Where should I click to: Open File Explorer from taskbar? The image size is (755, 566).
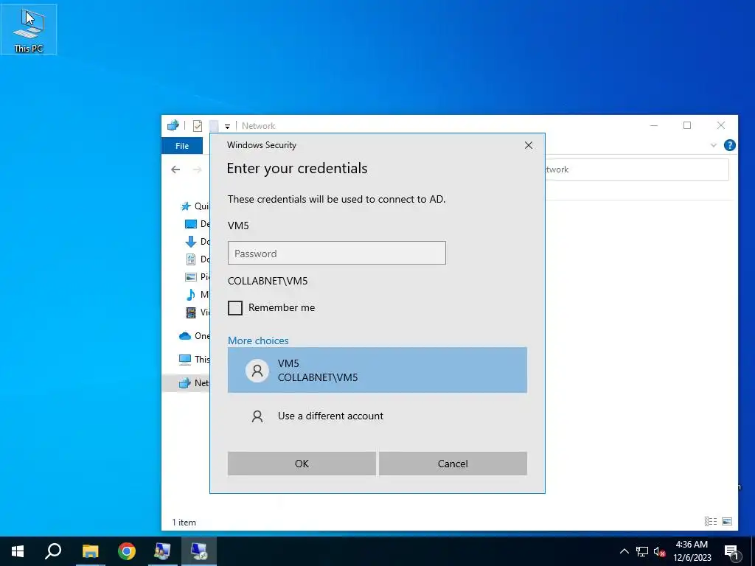click(90, 551)
